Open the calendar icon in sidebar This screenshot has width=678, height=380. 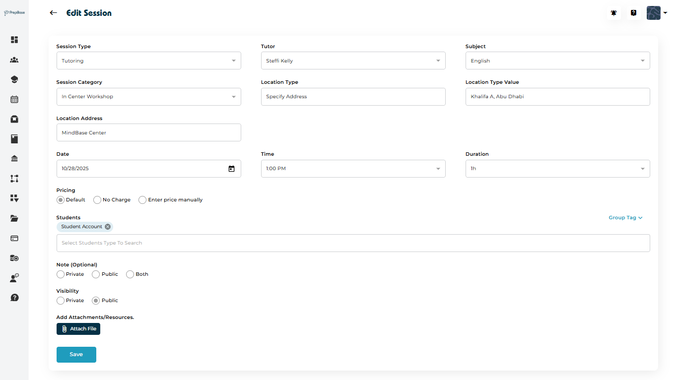(x=14, y=99)
